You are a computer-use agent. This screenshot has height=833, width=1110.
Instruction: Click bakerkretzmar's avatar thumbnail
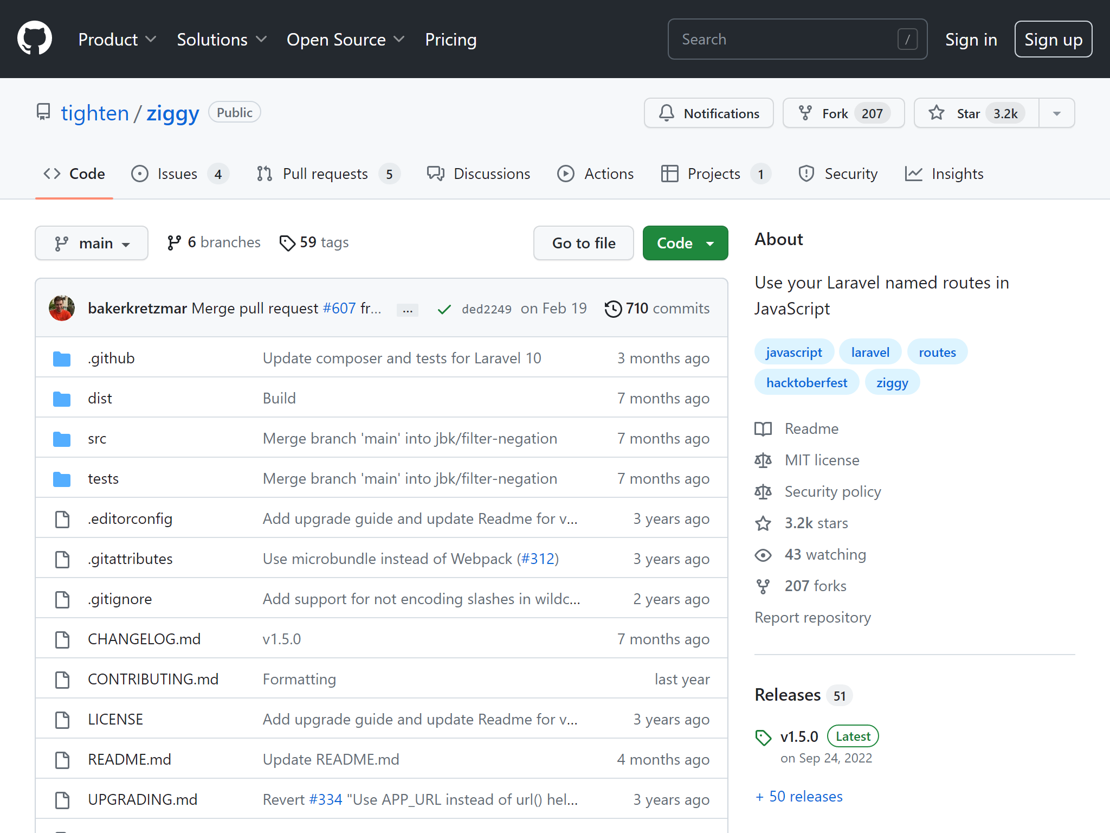tap(62, 308)
